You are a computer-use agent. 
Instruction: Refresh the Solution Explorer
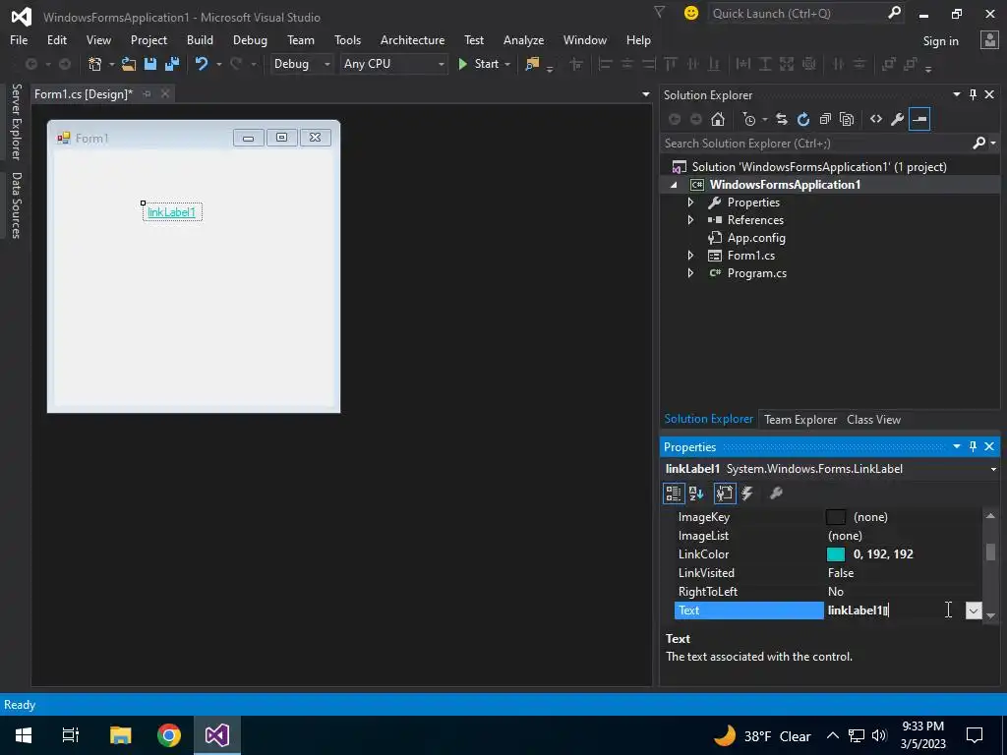tap(803, 119)
